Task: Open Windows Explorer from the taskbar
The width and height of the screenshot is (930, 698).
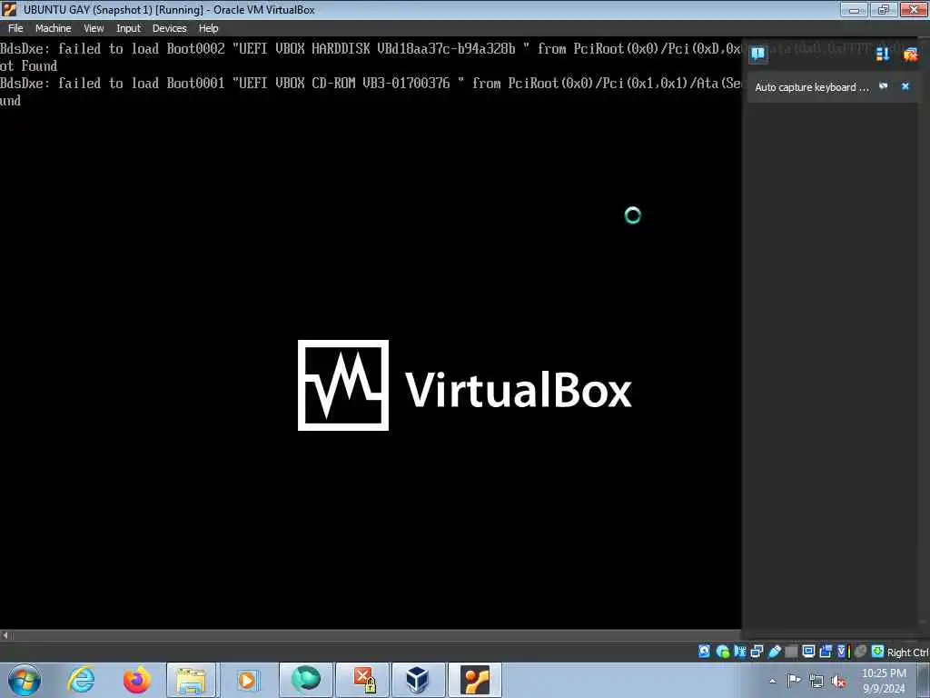Action: click(191, 680)
